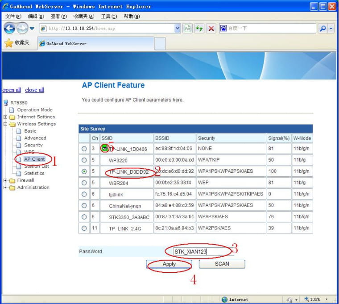Expand the Firewall folder
339x304 pixels.
click(x=5, y=180)
